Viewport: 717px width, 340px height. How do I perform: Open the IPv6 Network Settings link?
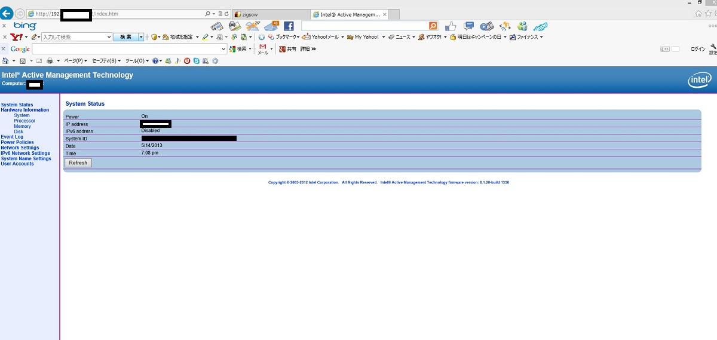(26, 153)
